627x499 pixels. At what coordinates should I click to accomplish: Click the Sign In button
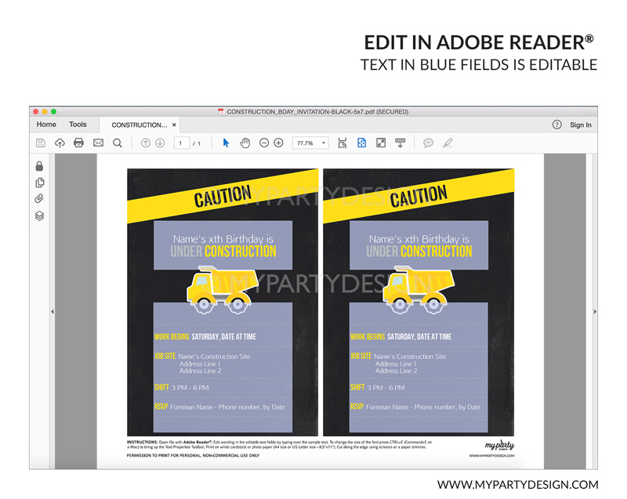point(580,125)
